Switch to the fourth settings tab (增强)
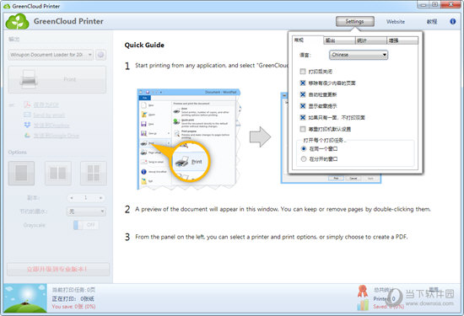 (402, 40)
